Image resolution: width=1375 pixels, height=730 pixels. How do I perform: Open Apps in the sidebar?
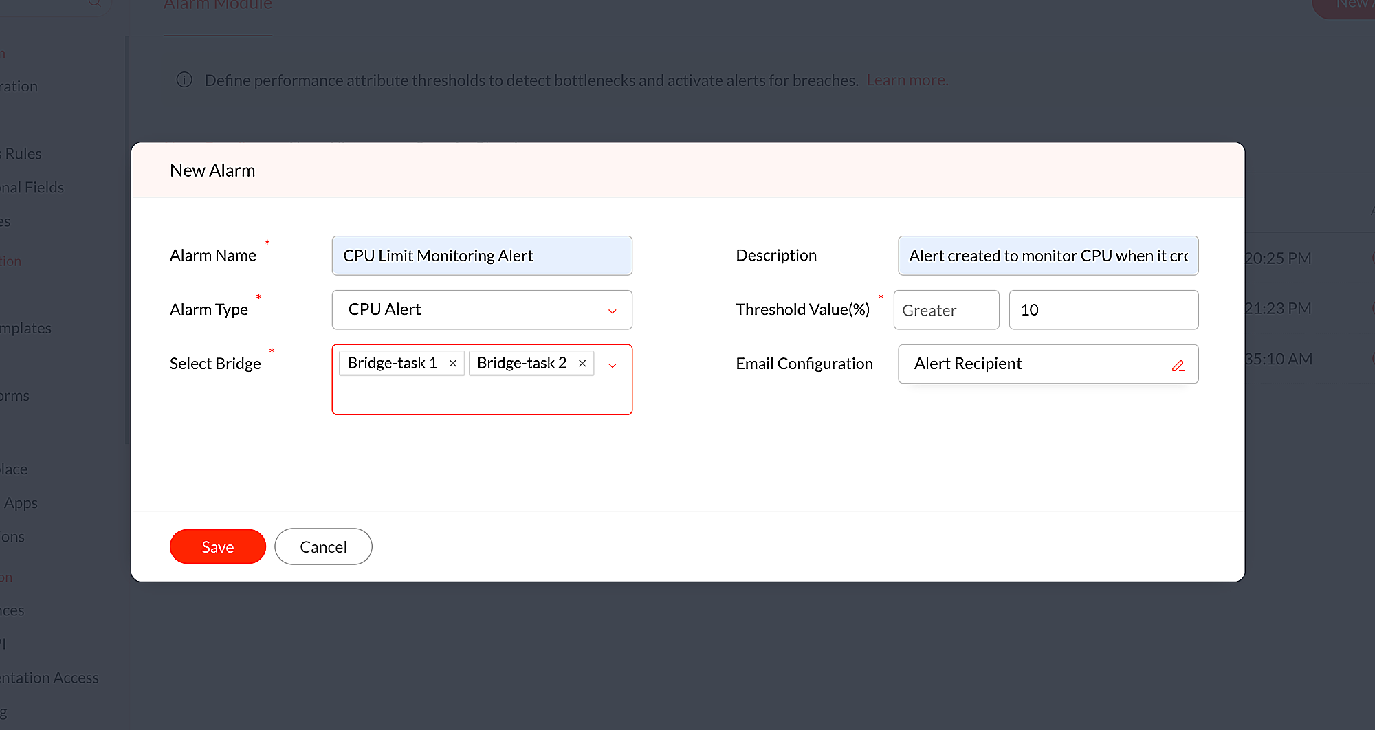pos(21,503)
